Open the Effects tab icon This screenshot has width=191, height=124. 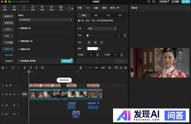42,8
